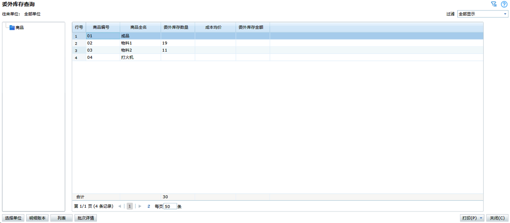The height and width of the screenshot is (223, 510).
Task: Open the help question mark icon
Action: [x=504, y=4]
